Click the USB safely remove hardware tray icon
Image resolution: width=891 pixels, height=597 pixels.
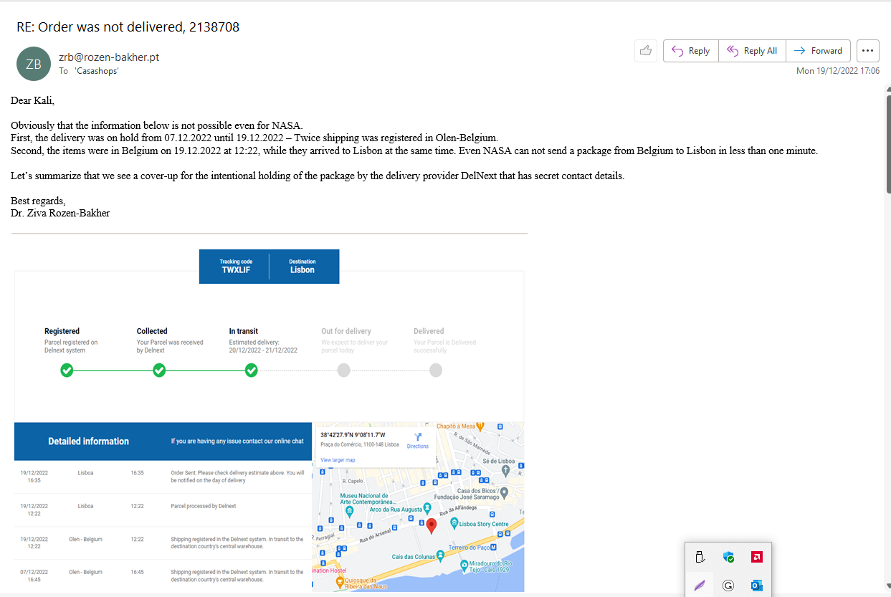tap(700, 557)
